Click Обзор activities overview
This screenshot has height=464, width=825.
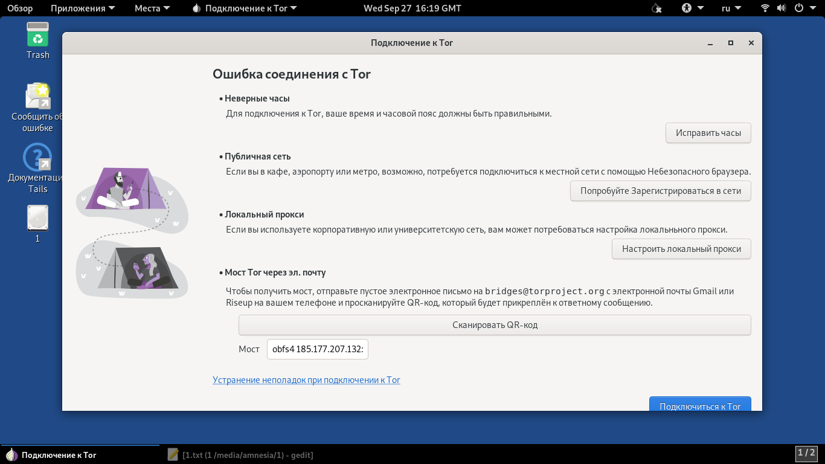tap(20, 8)
